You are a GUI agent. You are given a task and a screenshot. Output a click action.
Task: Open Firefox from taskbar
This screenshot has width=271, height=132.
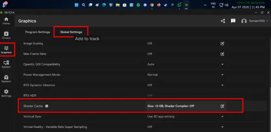click(x=159, y=5)
